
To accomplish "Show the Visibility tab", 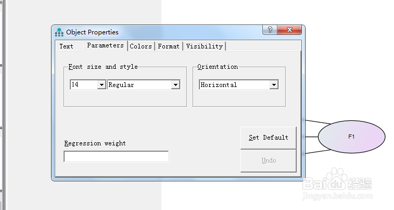I will (x=205, y=46).
